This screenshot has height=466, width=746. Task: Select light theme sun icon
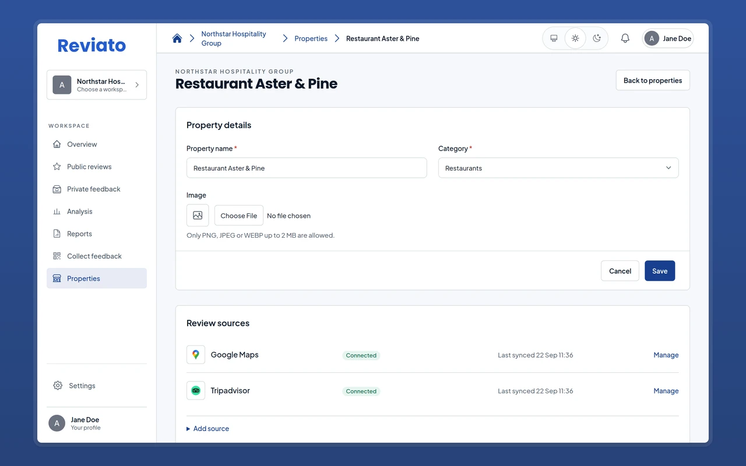tap(575, 38)
